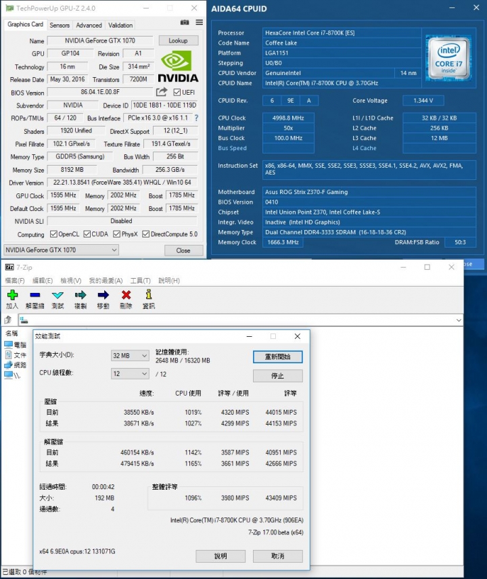Image resolution: width=487 pixels, height=579 pixels.
Task: Switch to the Graphics Card tab
Action: coord(25,24)
